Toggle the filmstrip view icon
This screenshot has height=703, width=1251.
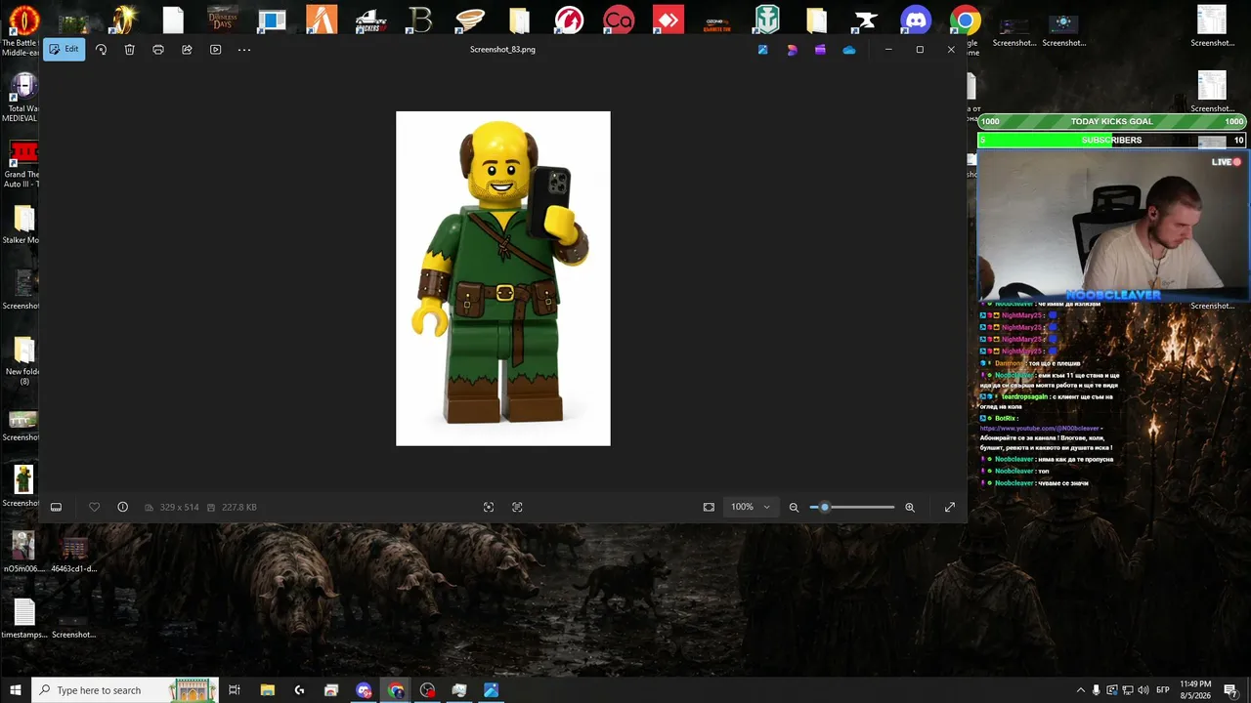pyautogui.click(x=56, y=507)
